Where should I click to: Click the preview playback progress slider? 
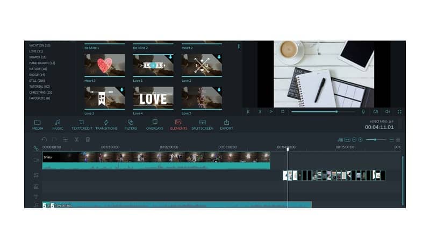322,112
